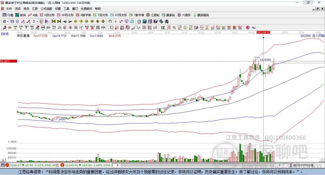Click the Dn=7.8644 value
This screenshot has height=175, width=325.
[x=96, y=36]
